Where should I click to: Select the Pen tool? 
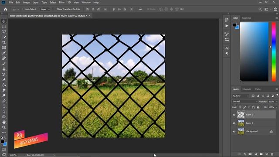click(4, 101)
